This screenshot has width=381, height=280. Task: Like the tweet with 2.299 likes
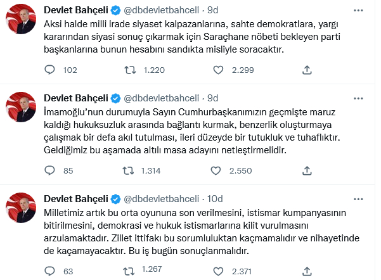coord(216,70)
